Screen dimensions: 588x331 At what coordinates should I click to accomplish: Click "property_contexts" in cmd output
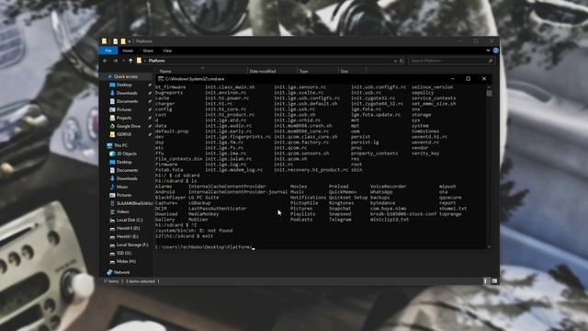click(x=374, y=154)
